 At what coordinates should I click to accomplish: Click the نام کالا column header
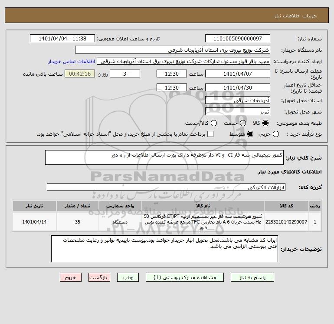[203, 206]
